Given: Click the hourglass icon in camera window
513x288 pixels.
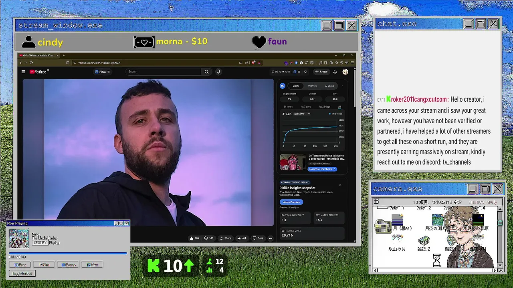Looking at the screenshot, I should pyautogui.click(x=436, y=261).
